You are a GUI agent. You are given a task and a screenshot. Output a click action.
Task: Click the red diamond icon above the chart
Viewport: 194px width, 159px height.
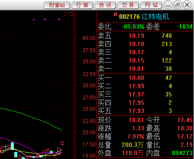point(65,14)
